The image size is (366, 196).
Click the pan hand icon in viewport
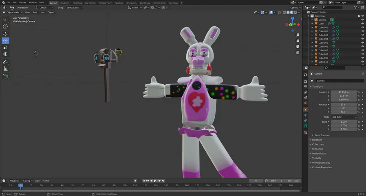pyautogui.click(x=298, y=41)
